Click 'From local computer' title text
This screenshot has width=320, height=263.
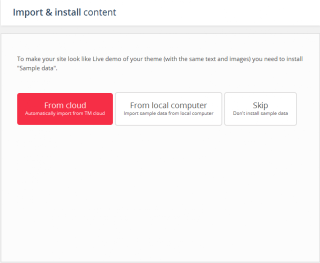(168, 105)
